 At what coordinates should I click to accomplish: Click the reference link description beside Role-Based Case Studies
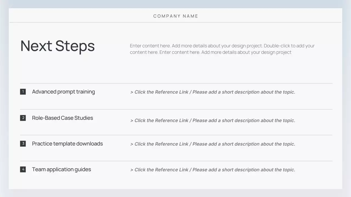(213, 120)
